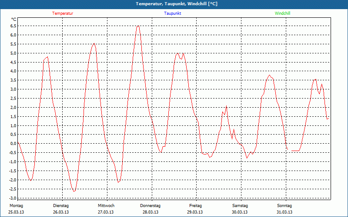Click the date 29.03.13
This screenshot has height=217, width=348.
click(x=195, y=212)
